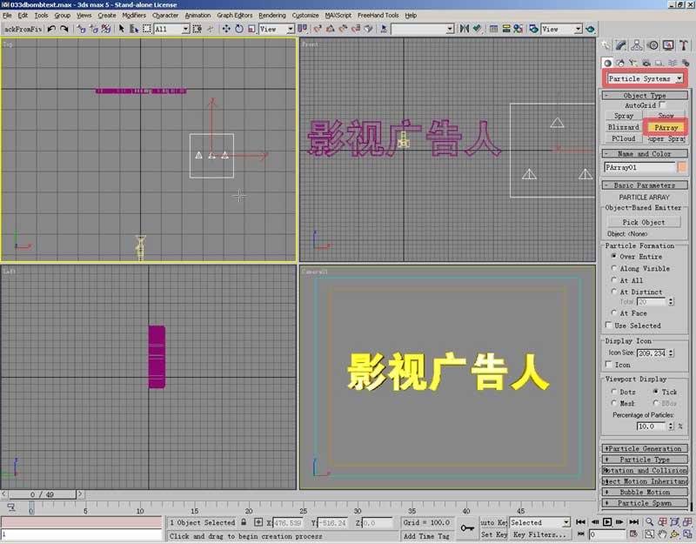Expand the Bubble Motion rollout
This screenshot has height=544, width=696.
645,492
